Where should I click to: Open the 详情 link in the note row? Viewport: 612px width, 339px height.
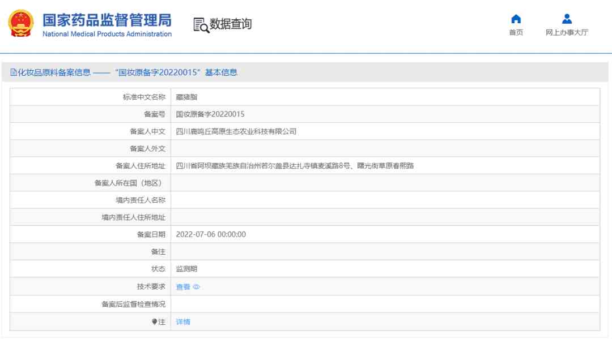[184, 321]
